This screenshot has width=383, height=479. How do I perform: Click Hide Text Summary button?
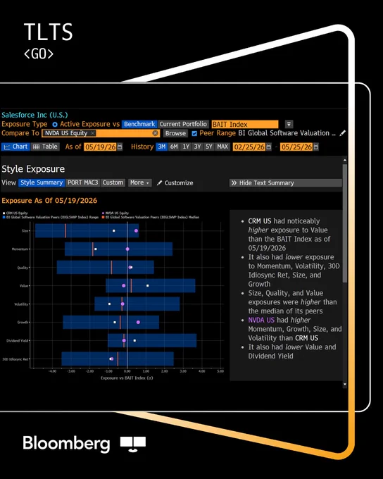(285, 183)
